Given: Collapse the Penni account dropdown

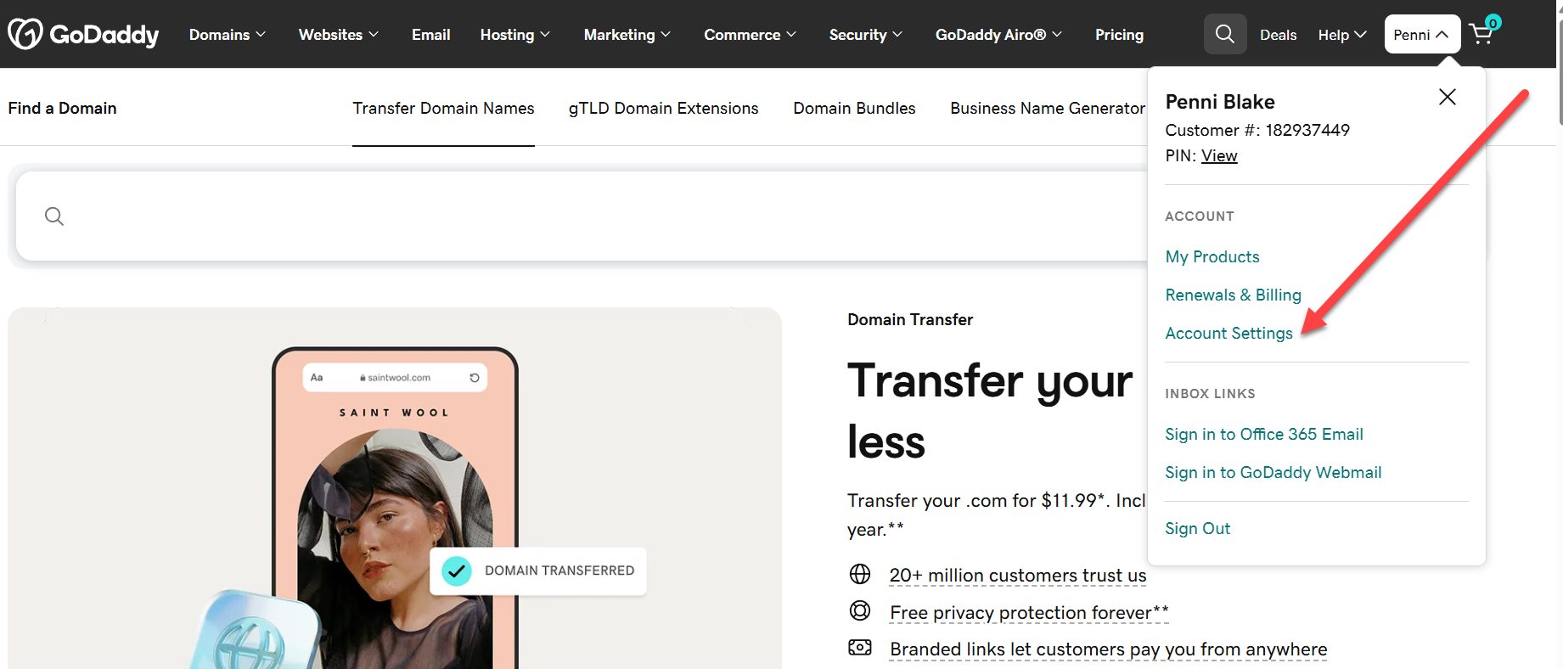Looking at the screenshot, I should point(1422,34).
